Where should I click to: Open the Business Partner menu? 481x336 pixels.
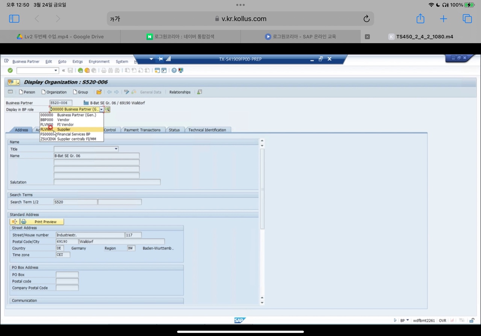pyautogui.click(x=26, y=62)
